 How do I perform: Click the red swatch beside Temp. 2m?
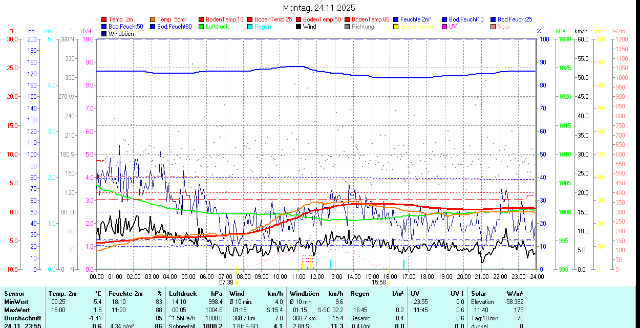104,19
